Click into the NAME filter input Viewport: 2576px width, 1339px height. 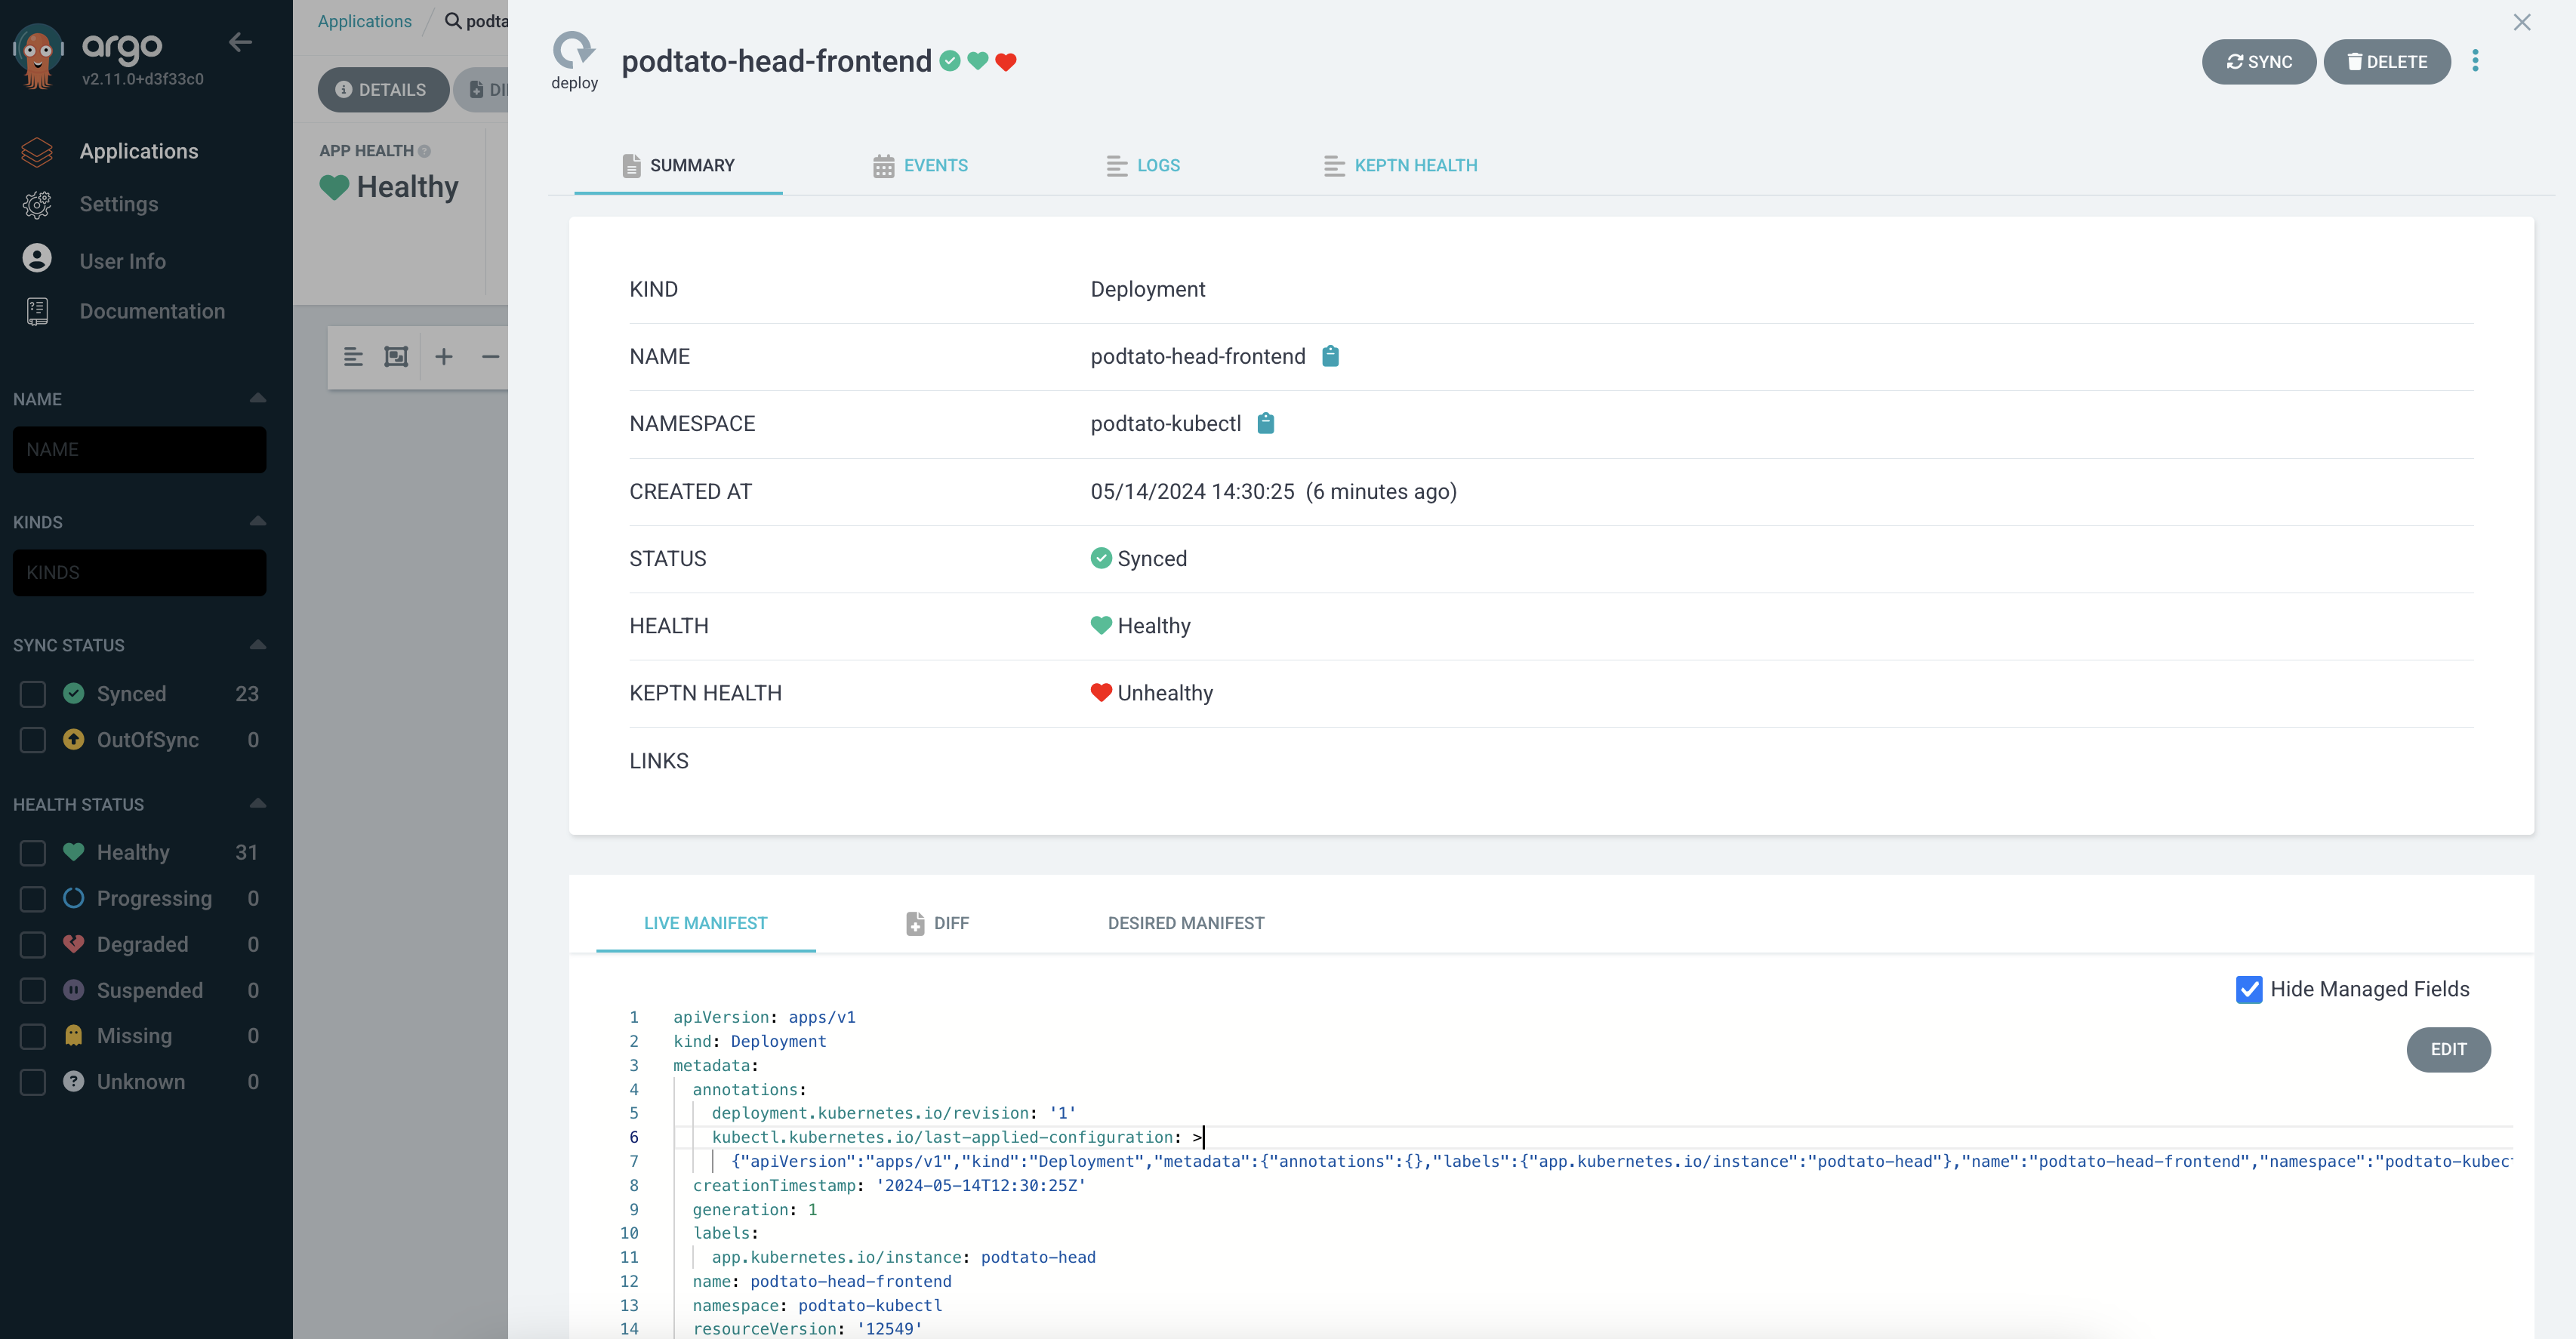139,449
